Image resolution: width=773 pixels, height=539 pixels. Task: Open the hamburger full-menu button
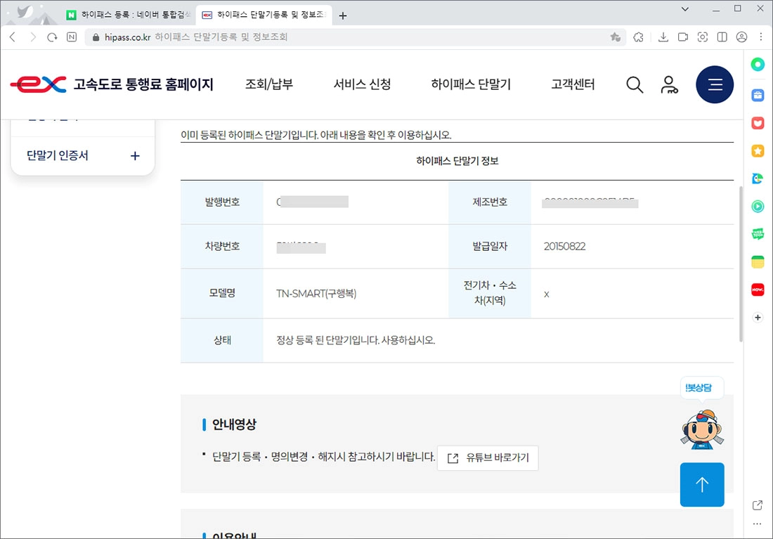(x=715, y=84)
